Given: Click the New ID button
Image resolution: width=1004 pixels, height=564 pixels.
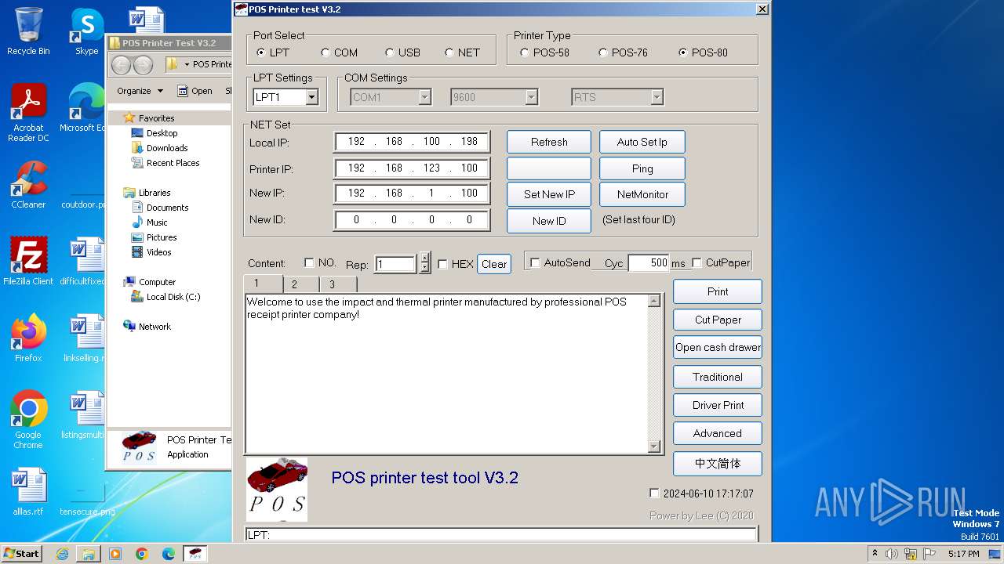Looking at the screenshot, I should click(x=549, y=221).
